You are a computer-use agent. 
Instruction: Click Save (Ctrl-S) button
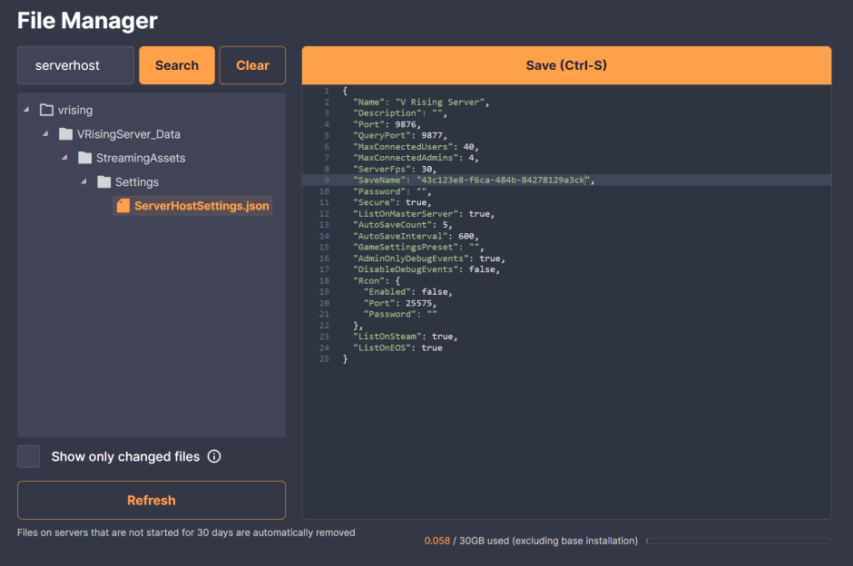[566, 65]
